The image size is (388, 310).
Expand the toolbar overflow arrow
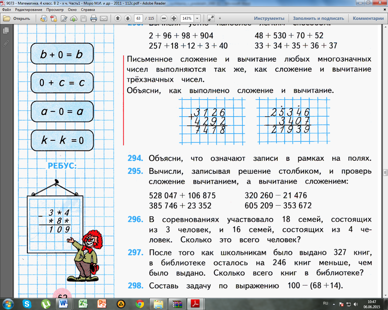pos(220,18)
